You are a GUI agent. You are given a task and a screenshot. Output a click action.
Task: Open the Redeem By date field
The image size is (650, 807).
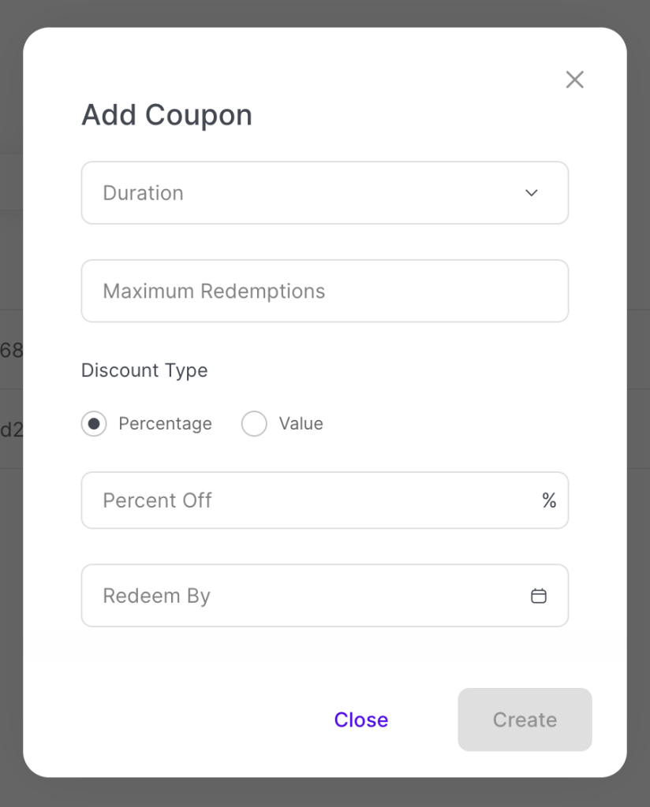pyautogui.click(x=308, y=596)
